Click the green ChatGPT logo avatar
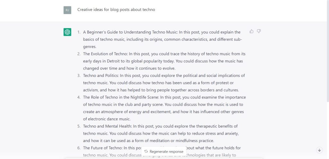The height and width of the screenshot is (159, 329). pos(67,32)
